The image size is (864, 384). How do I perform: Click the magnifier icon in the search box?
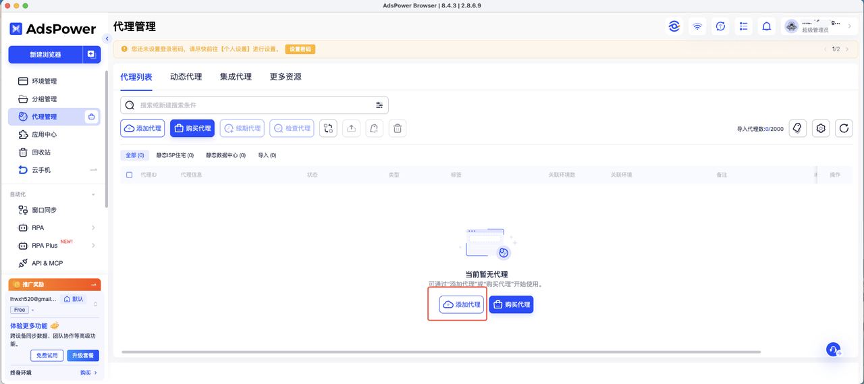[x=130, y=105]
